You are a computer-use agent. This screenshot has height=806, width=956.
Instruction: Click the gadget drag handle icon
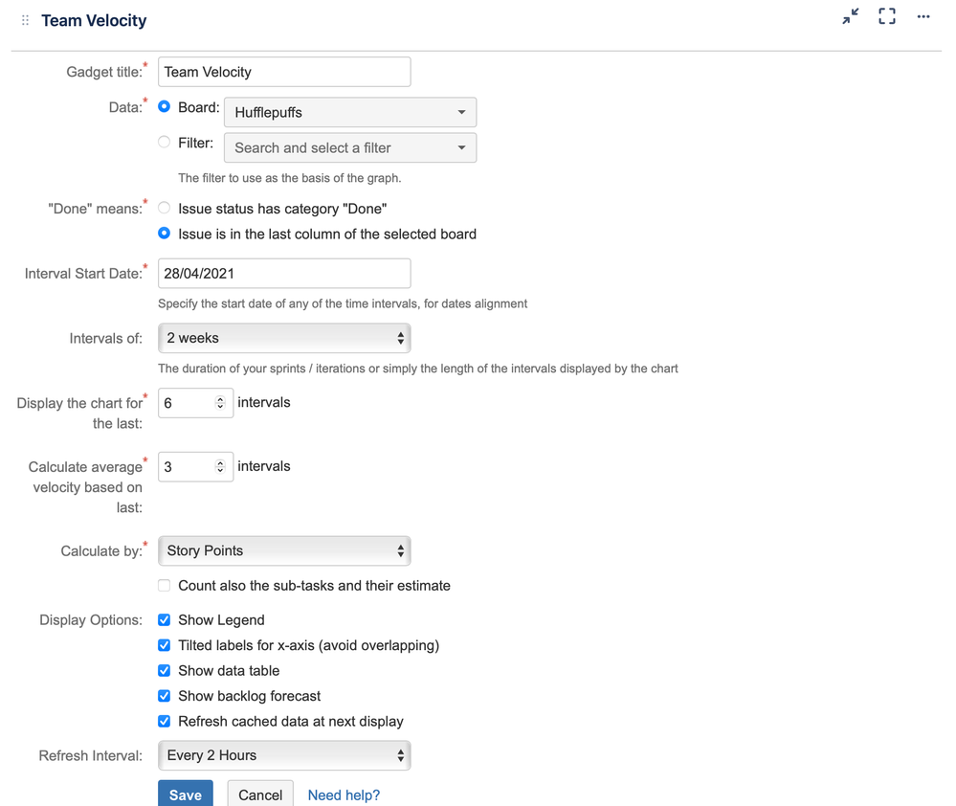(25, 20)
